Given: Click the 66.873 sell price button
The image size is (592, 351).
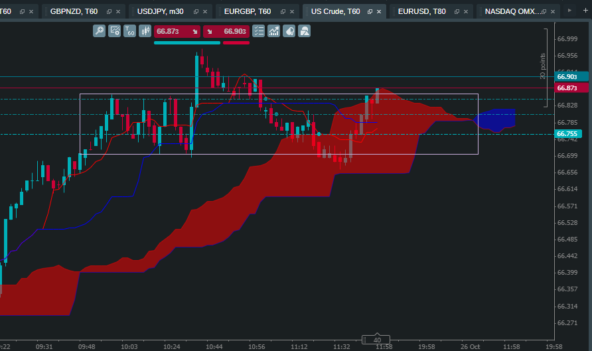Looking at the screenshot, I should coord(177,31).
